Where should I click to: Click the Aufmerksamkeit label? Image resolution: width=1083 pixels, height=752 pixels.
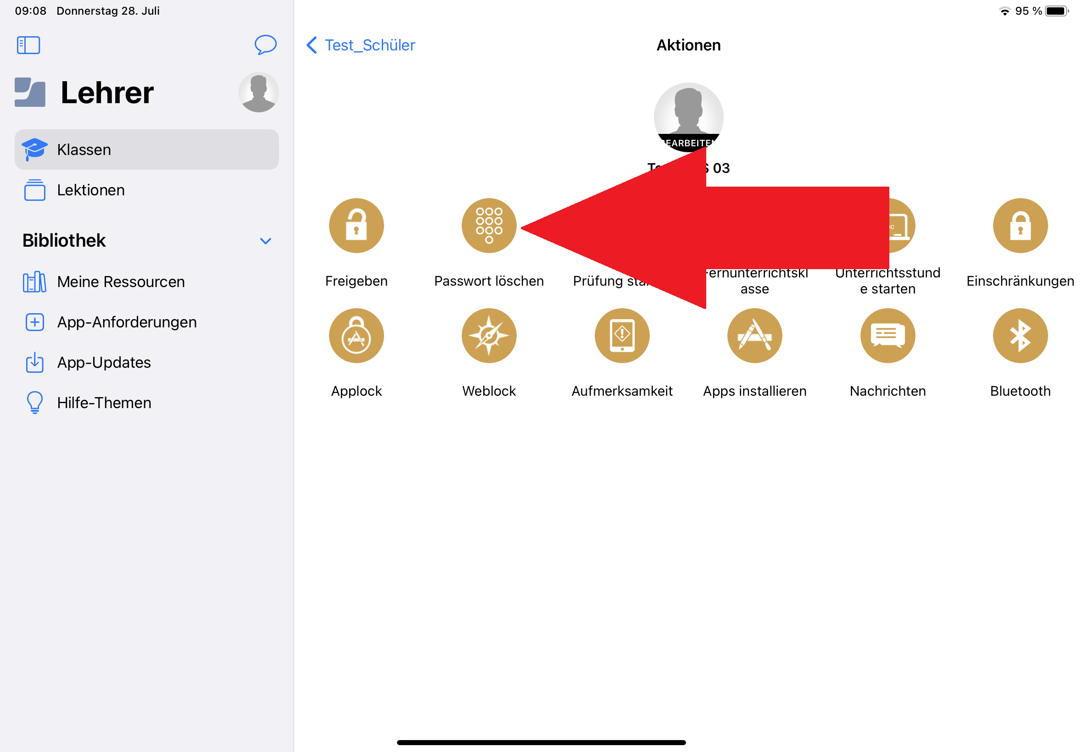(622, 391)
